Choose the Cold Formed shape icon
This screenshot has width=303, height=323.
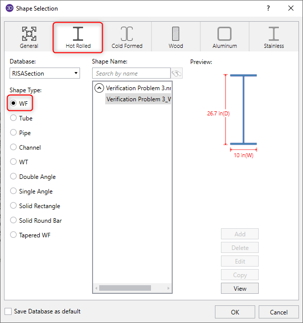pyautogui.click(x=127, y=34)
